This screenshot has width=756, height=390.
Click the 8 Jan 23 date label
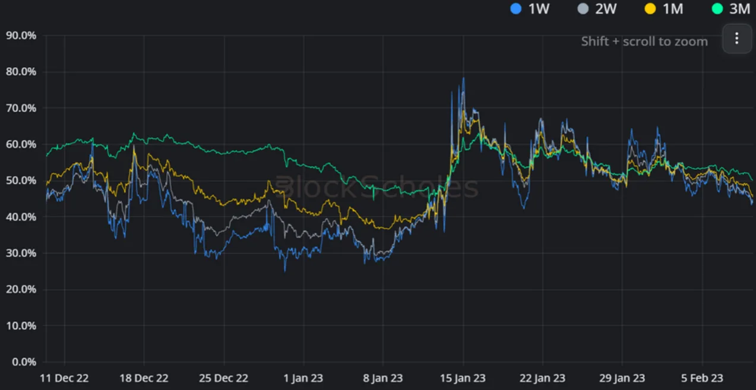click(x=383, y=378)
